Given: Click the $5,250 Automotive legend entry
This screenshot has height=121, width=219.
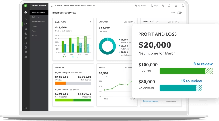Looking at the screenshot, I should (x=124, y=46).
